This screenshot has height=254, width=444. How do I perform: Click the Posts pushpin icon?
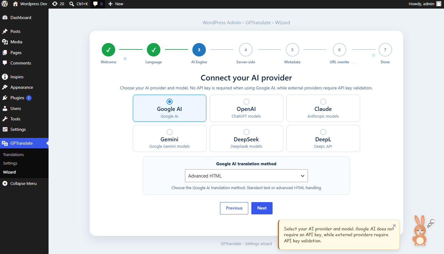5,31
